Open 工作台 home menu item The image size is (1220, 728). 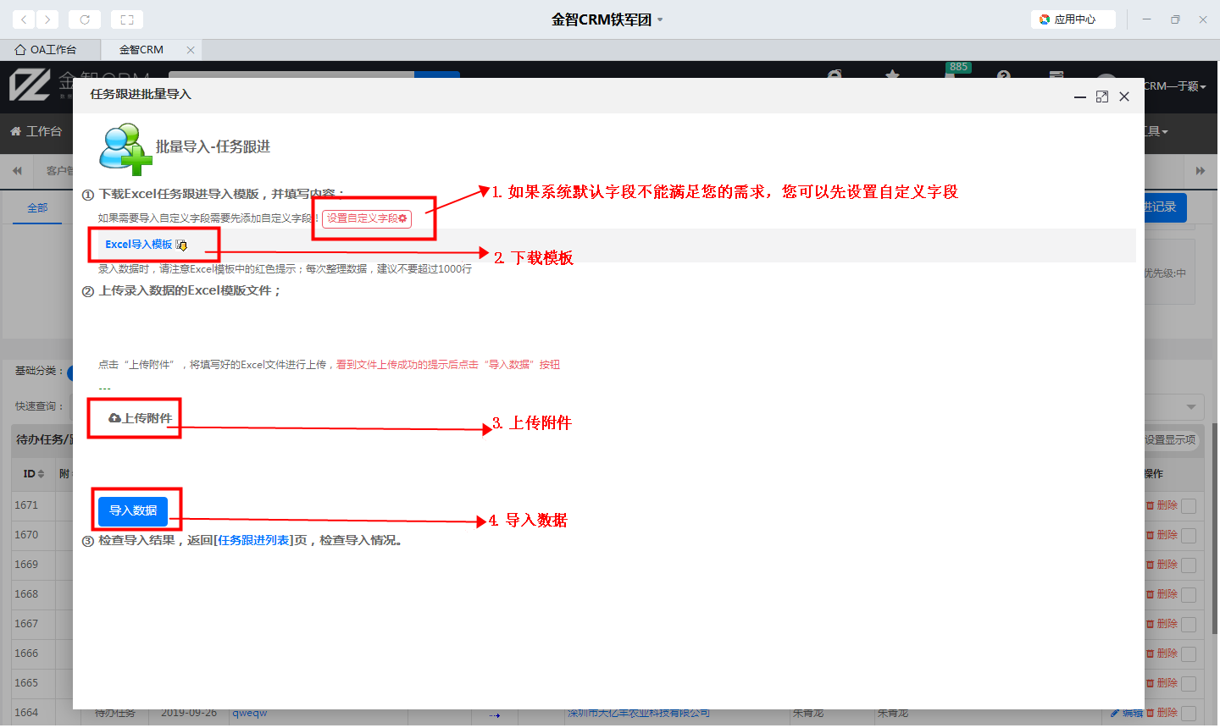pos(36,131)
